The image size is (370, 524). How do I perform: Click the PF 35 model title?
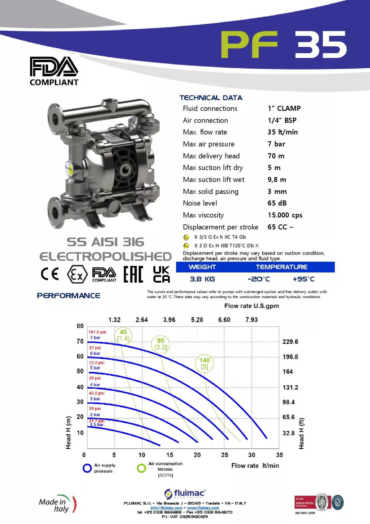(x=284, y=45)
